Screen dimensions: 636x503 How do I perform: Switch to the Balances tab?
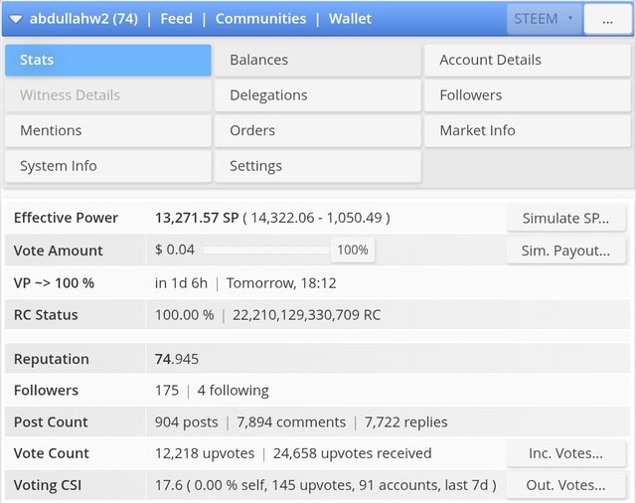(x=317, y=60)
